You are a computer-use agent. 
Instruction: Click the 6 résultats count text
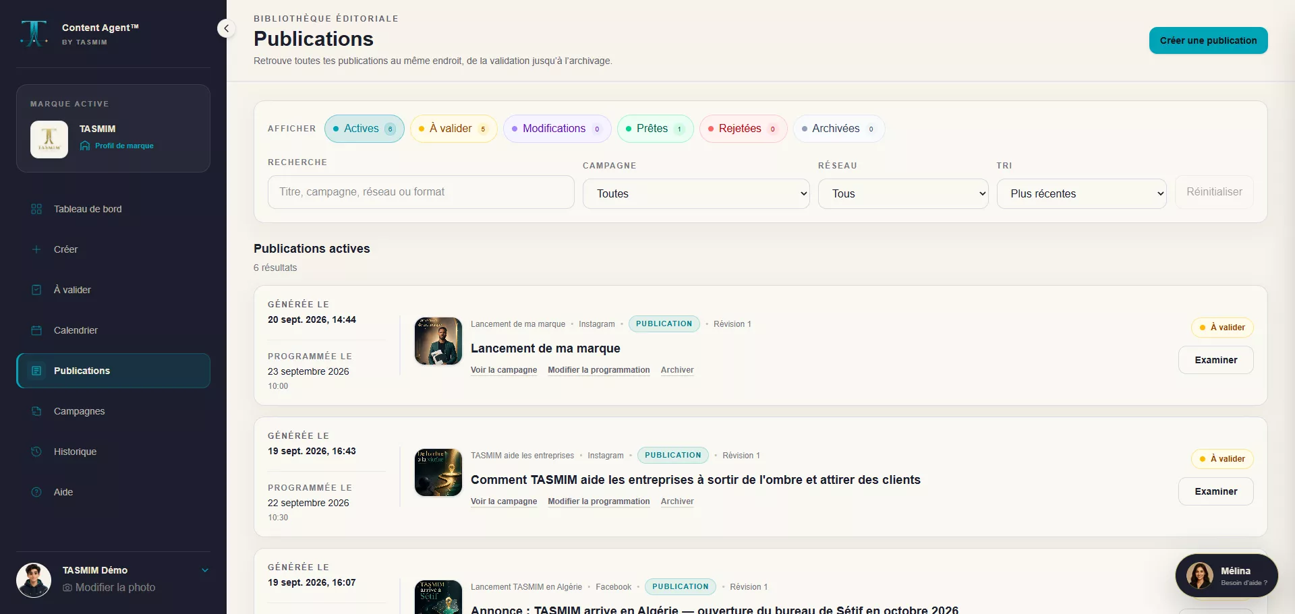[x=275, y=268]
